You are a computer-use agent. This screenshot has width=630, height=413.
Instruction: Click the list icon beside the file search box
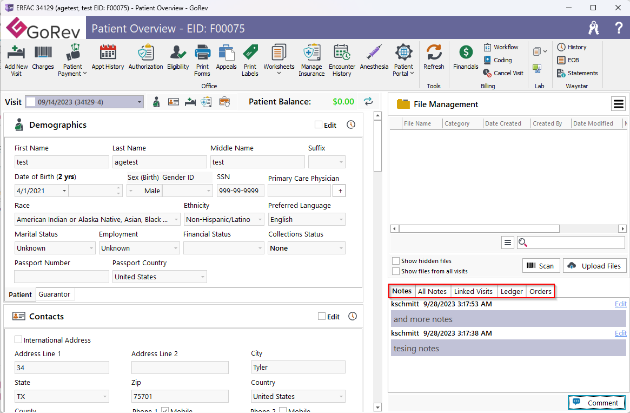[x=507, y=242]
